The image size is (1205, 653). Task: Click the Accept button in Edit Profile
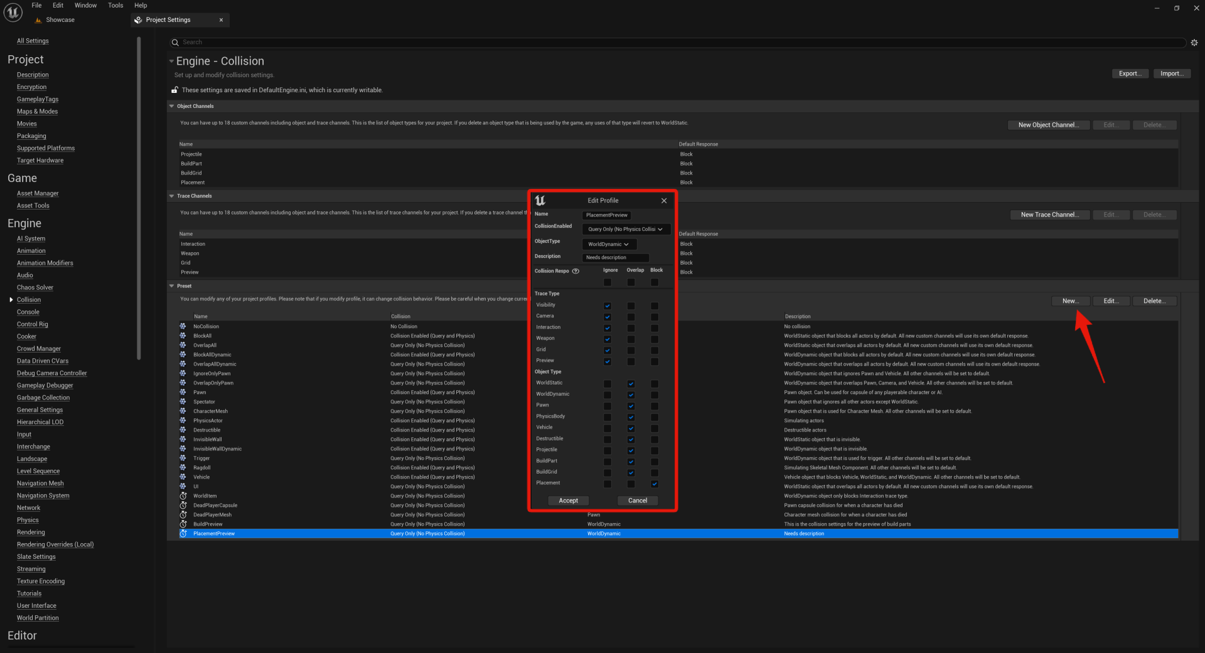tap(568, 501)
